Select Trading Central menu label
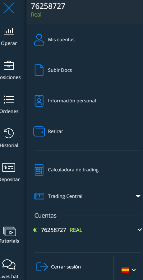This screenshot has height=280, width=143. click(x=65, y=196)
